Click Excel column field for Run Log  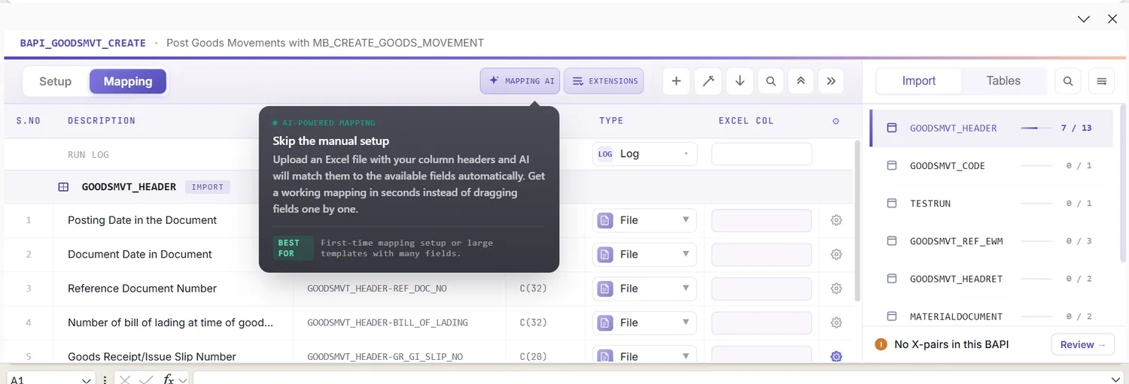pyautogui.click(x=762, y=154)
